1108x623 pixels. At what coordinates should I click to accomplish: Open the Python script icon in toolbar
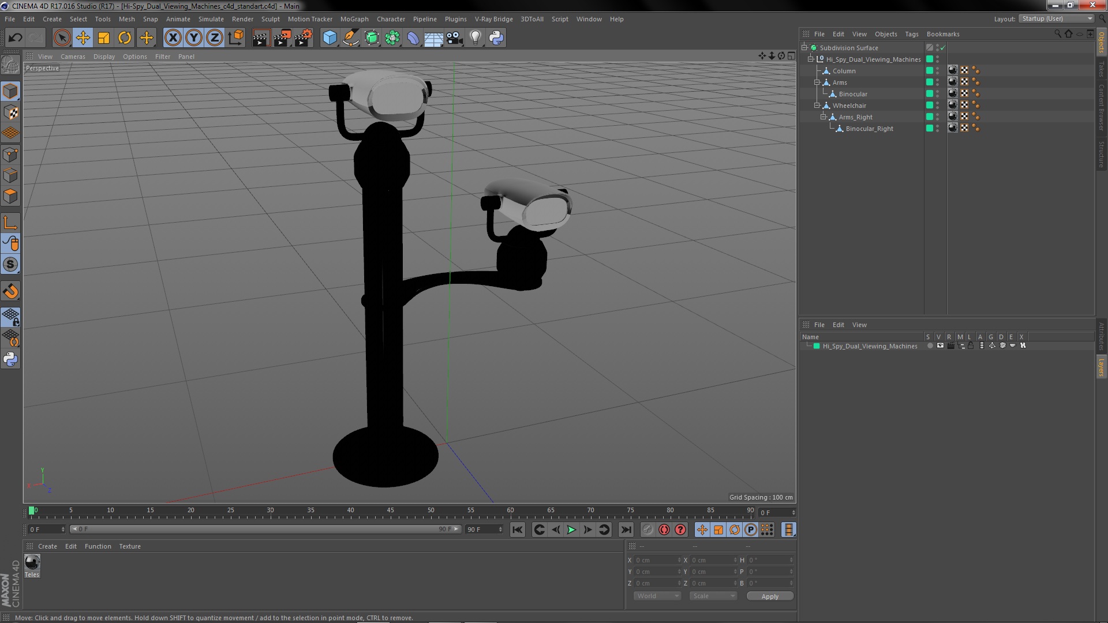click(x=496, y=38)
